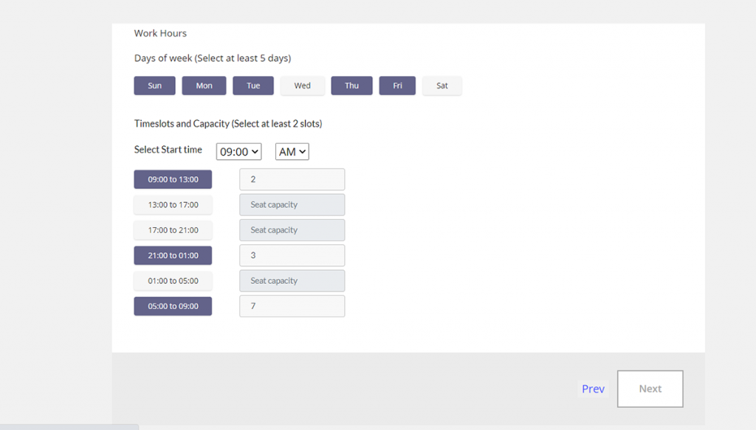Edit seat capacity for 05:00 to 09:00

[292, 306]
